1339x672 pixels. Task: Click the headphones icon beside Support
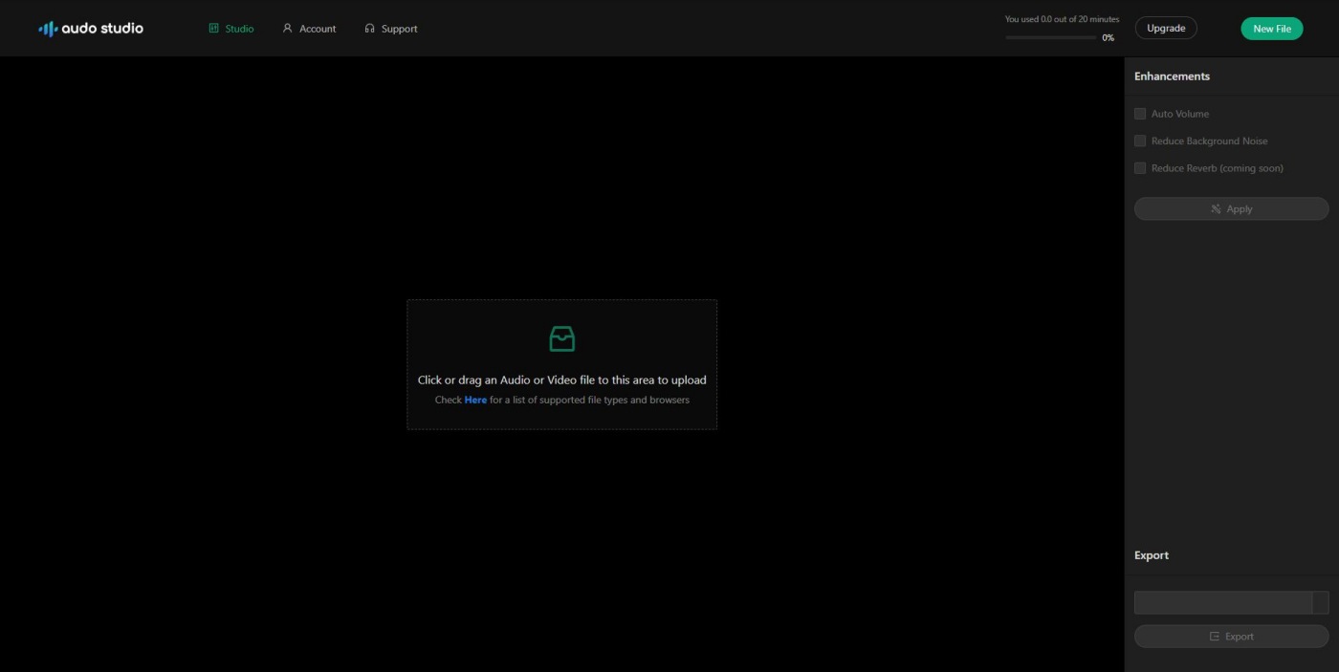click(369, 29)
